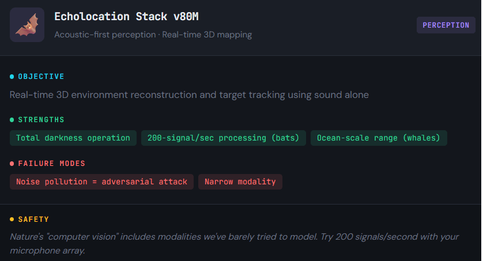Select the FAILURE MODES section heading
The width and height of the screenshot is (483, 261).
pos(51,164)
